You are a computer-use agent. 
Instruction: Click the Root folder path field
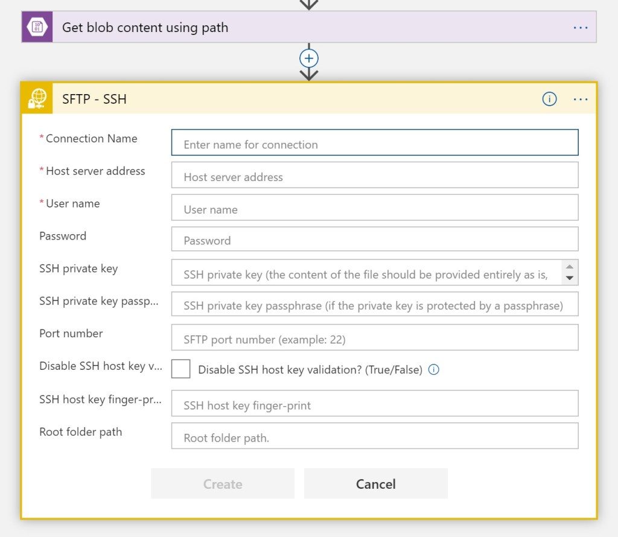[374, 436]
